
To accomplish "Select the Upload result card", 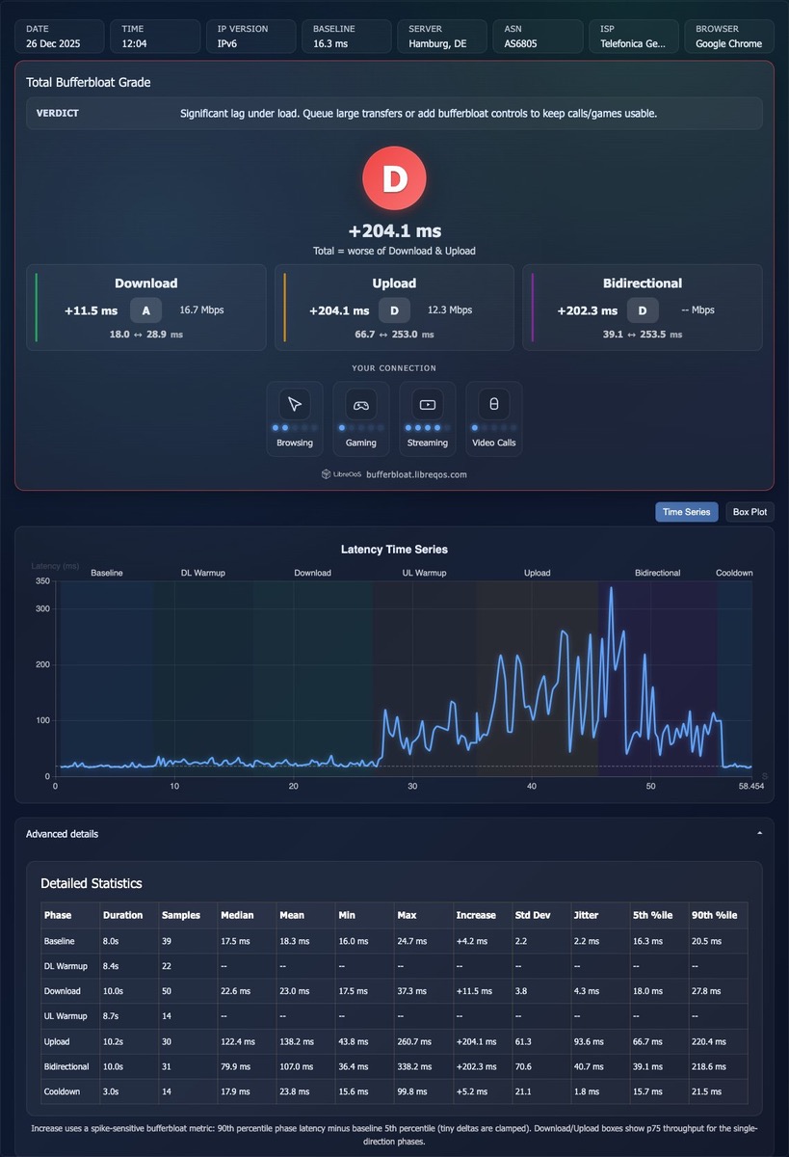I will point(394,308).
